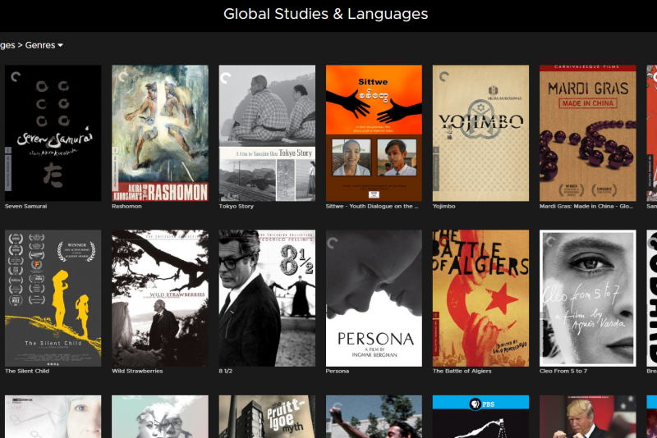The width and height of the screenshot is (657, 438).
Task: Open the Tokyo Story poster
Action: click(267, 133)
